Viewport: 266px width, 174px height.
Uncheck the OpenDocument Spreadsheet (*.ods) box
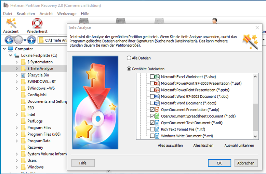click(152, 116)
